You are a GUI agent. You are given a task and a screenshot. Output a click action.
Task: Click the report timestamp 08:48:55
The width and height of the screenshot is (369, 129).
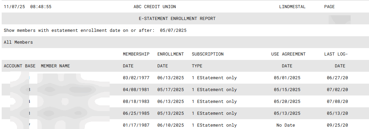41,7
